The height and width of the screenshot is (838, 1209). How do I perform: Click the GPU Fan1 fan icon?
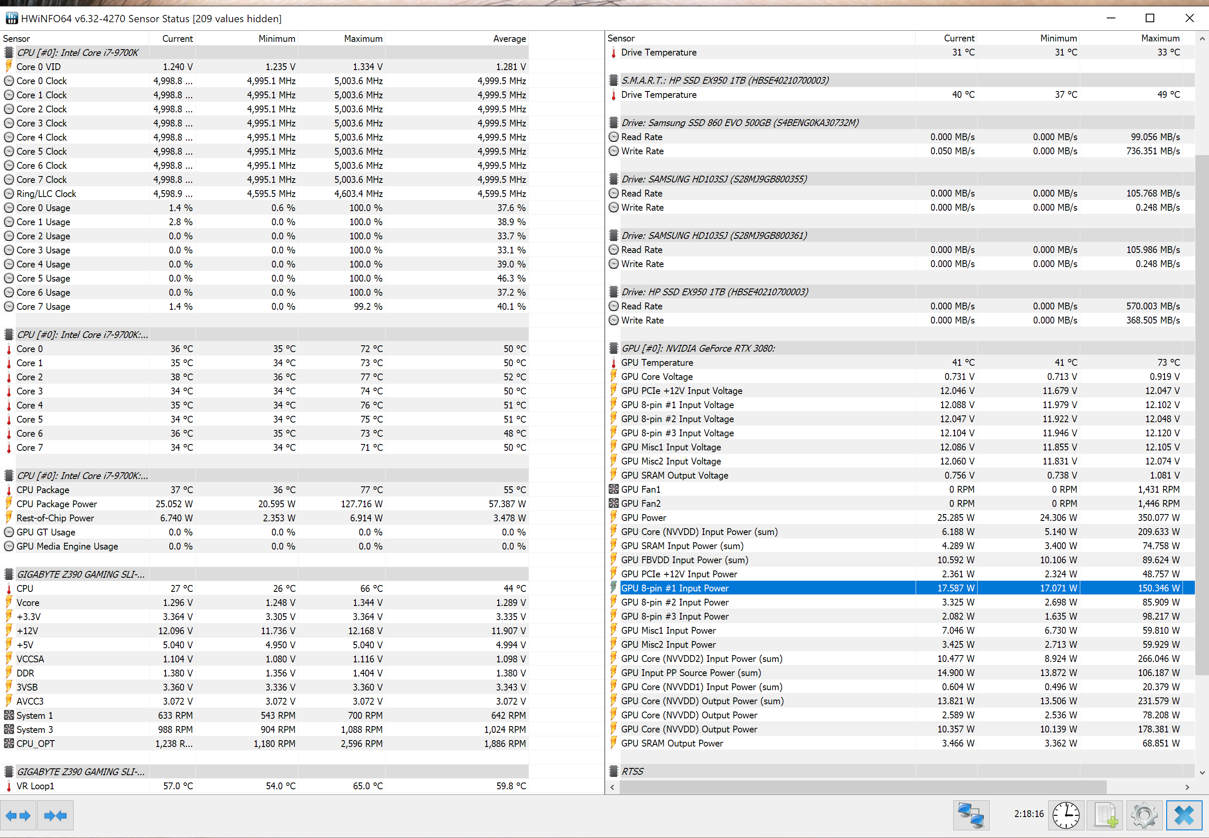click(x=613, y=489)
